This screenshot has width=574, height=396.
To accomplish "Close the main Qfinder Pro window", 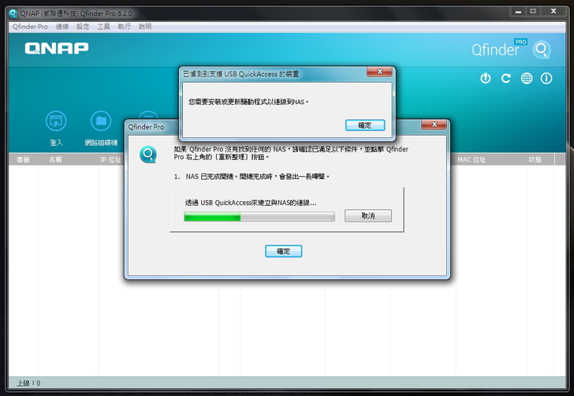I will pyautogui.click(x=553, y=11).
